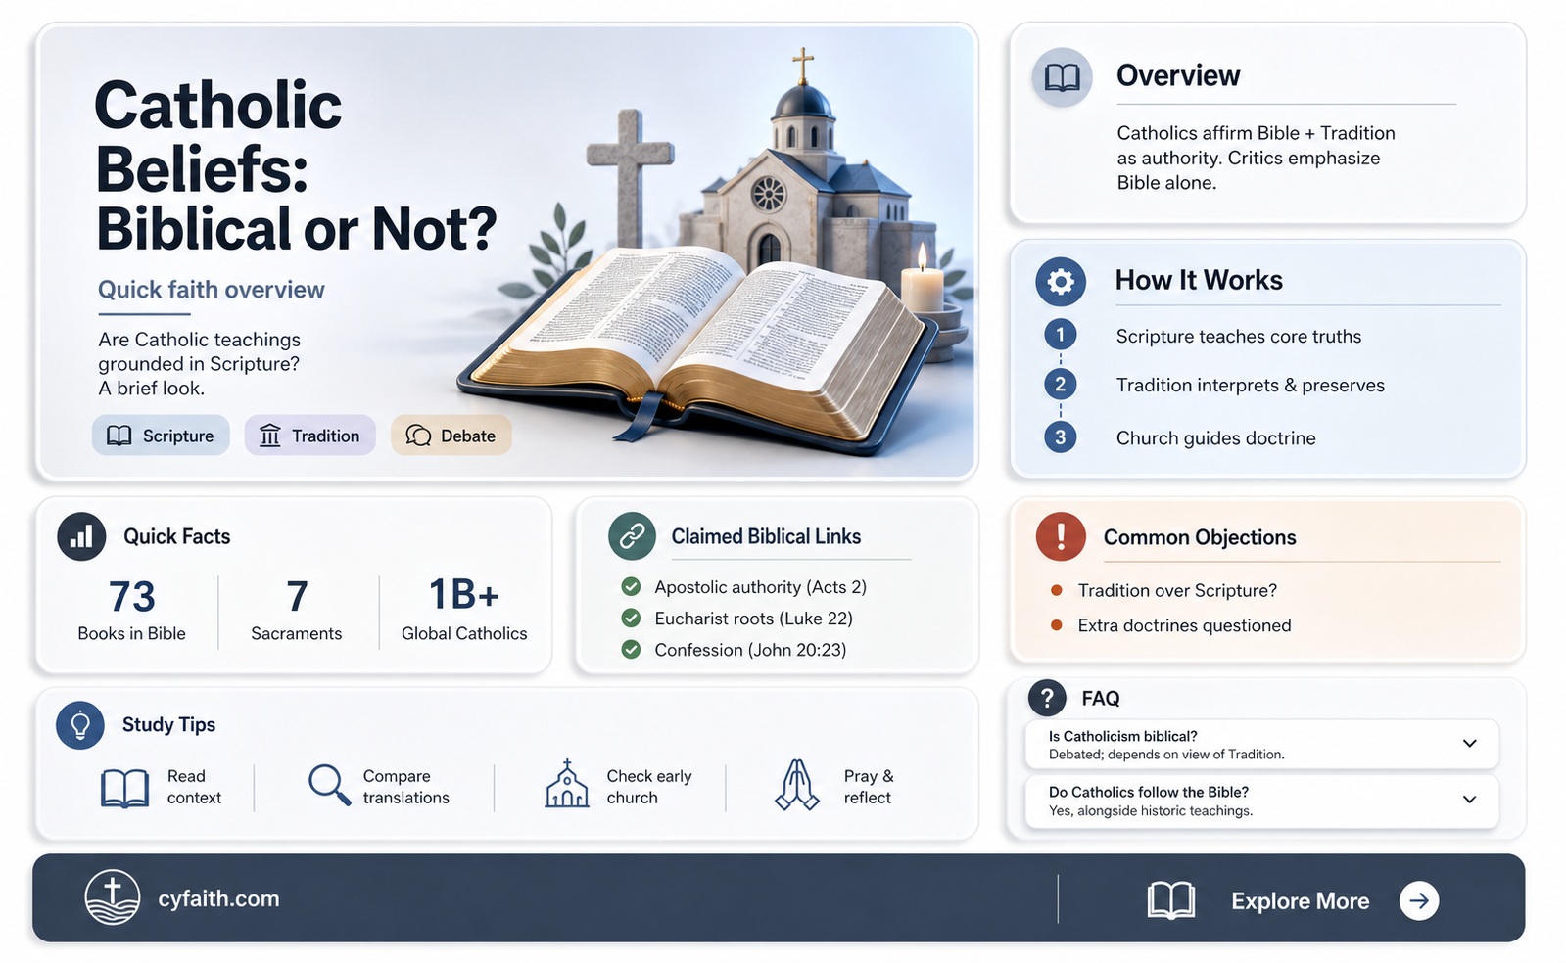This screenshot has height=963, width=1566.
Task: Click the Compare translations label
Action: (405, 787)
